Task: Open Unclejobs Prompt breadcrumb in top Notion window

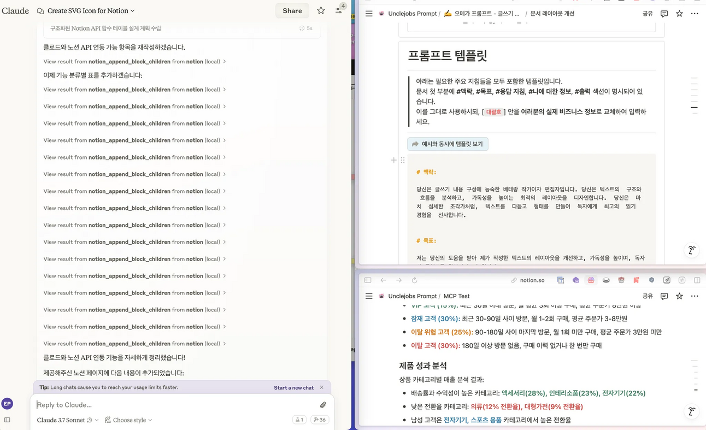Action: coord(411,14)
